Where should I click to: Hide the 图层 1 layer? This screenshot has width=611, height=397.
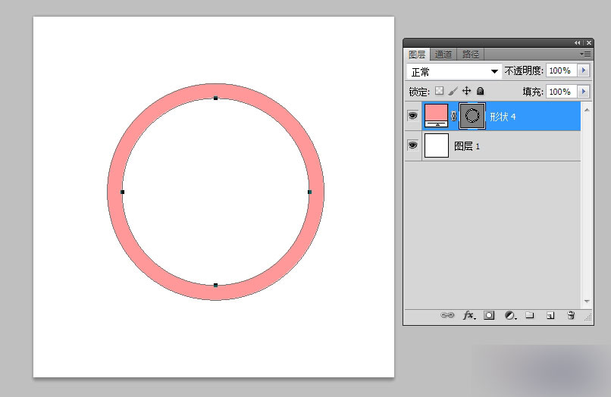pyautogui.click(x=412, y=145)
